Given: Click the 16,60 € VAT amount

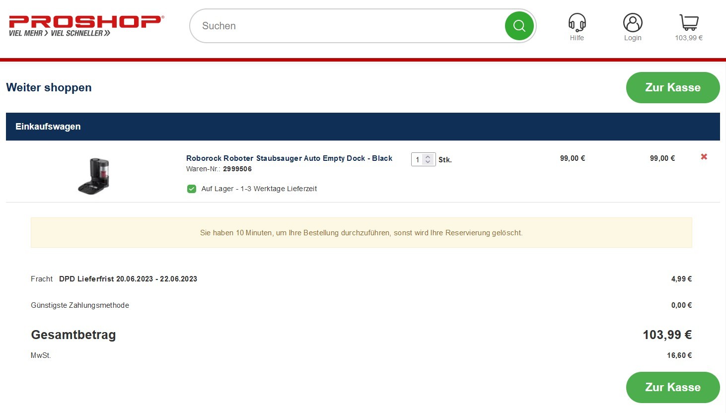Looking at the screenshot, I should pos(679,355).
